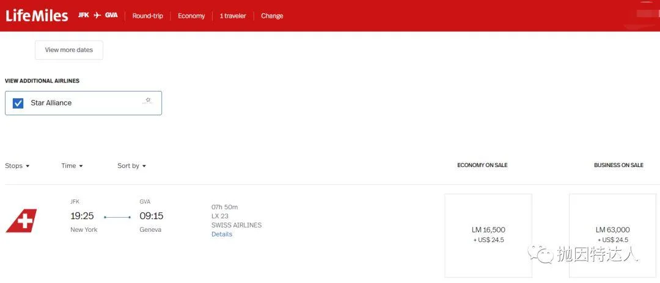Choose the business fare LM 63,000

click(x=612, y=234)
